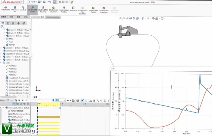Click the playback position slider handle

53,100
